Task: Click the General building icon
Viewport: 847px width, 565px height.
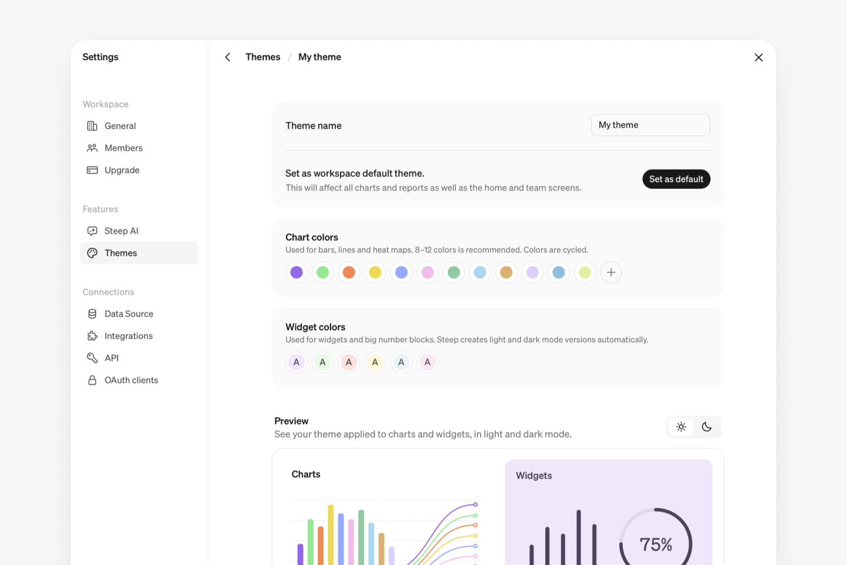Action: [x=92, y=126]
